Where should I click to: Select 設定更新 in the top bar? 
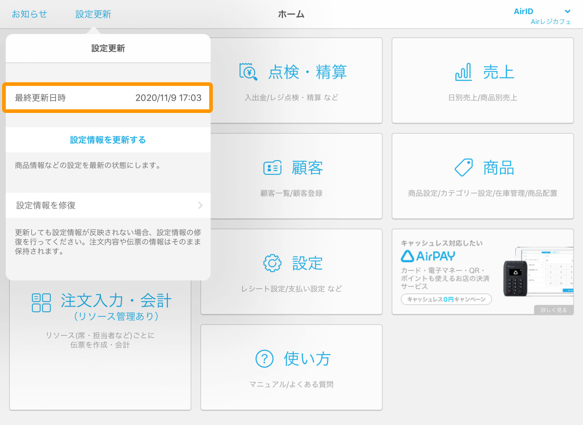[x=93, y=14]
